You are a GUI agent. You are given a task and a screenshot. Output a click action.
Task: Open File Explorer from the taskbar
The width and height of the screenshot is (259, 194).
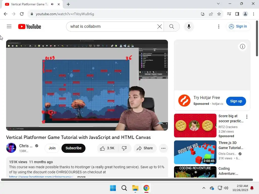[x=135, y=188]
